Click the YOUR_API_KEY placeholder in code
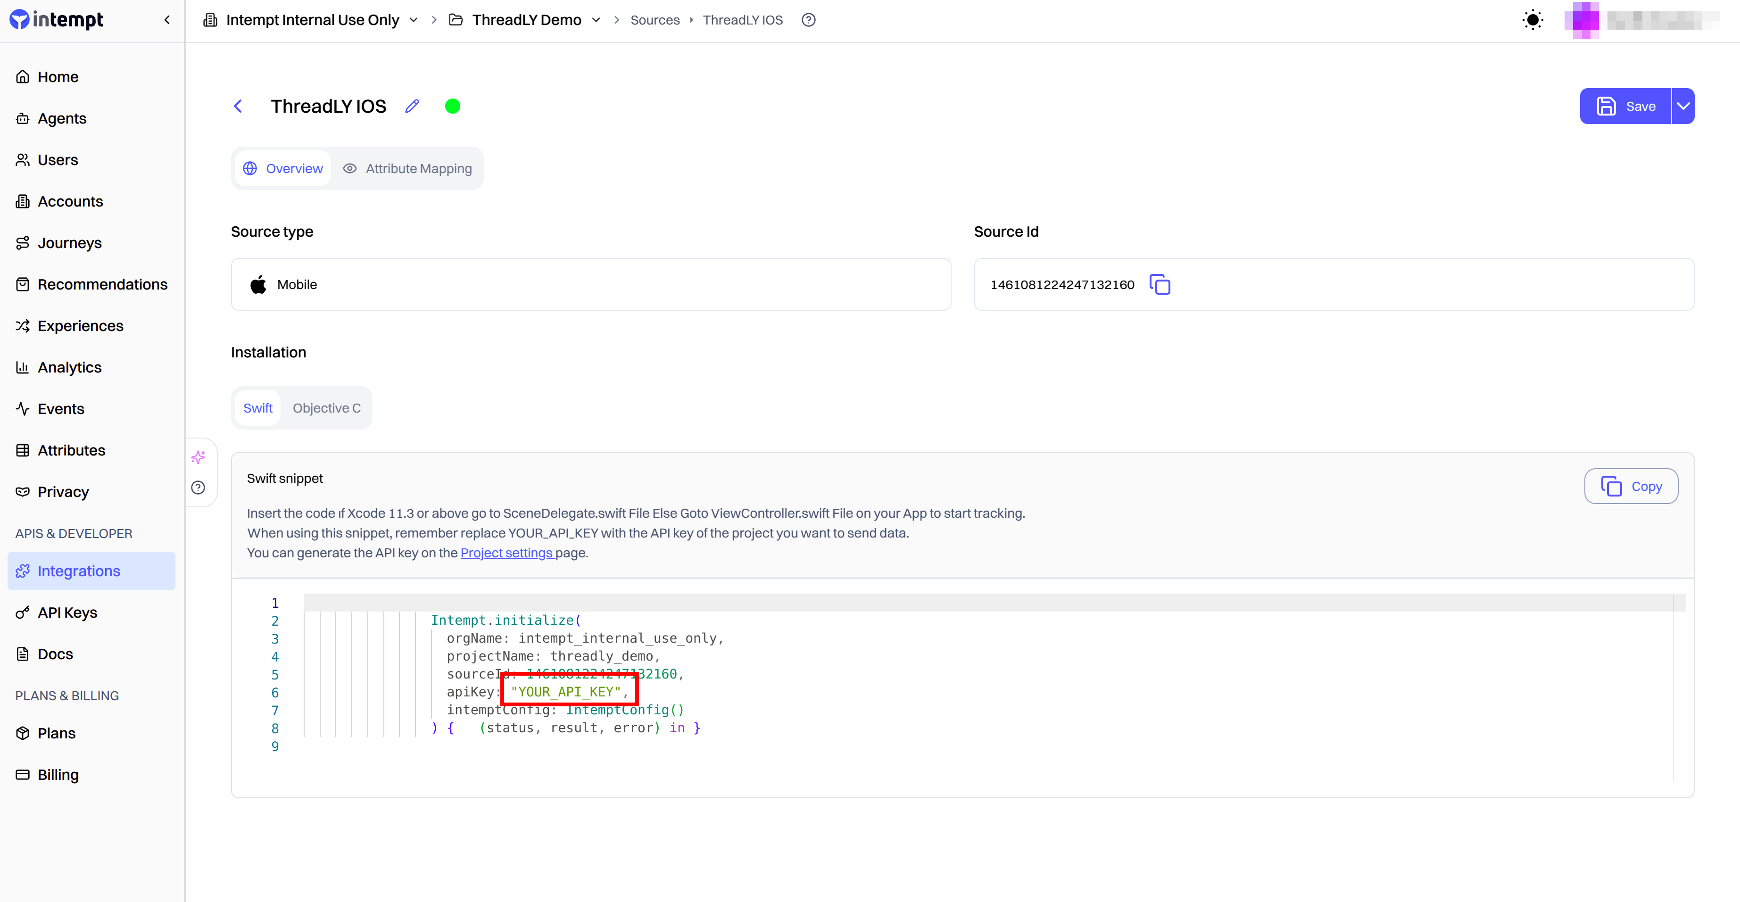1740x902 pixels. (566, 692)
